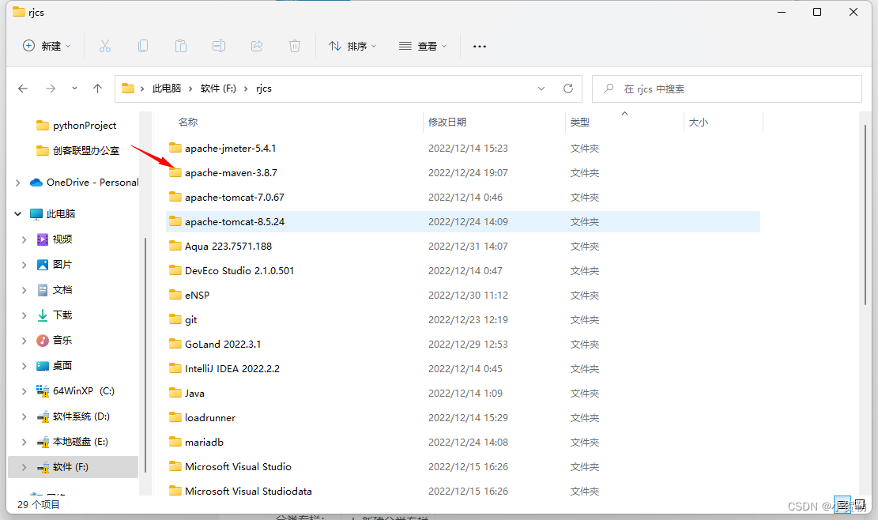
Task: Sort by Name (名称) column header
Action: coord(188,122)
